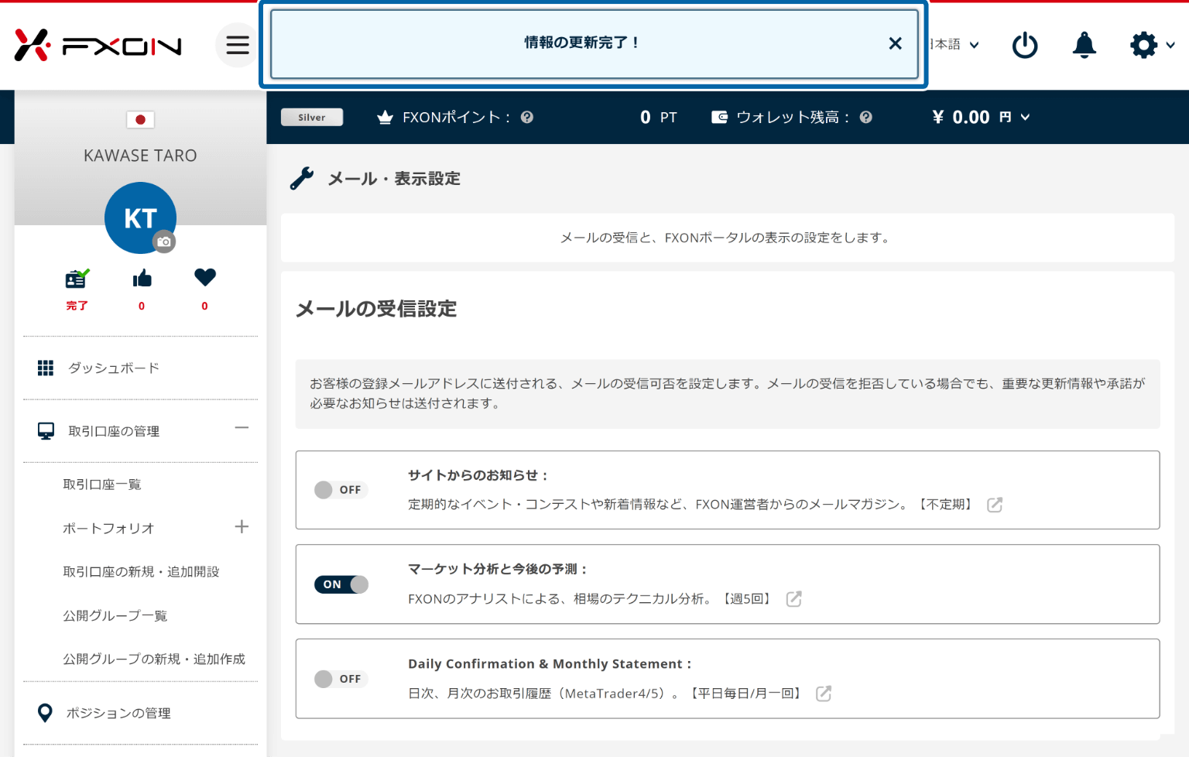Image resolution: width=1189 pixels, height=757 pixels.
Task: Click the monitor icon for 取引口座の管理
Action: pyautogui.click(x=46, y=431)
